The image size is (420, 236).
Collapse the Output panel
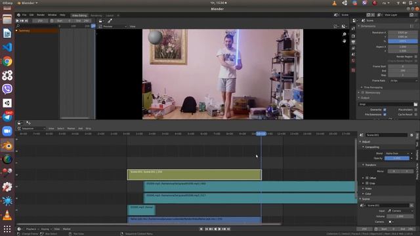click(365, 98)
